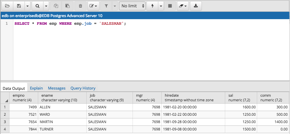Click the MARTIN name cell
This screenshot has width=290, height=134.
coord(62,122)
